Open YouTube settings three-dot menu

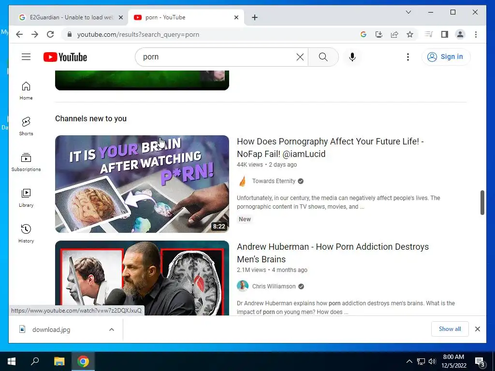coord(408,57)
